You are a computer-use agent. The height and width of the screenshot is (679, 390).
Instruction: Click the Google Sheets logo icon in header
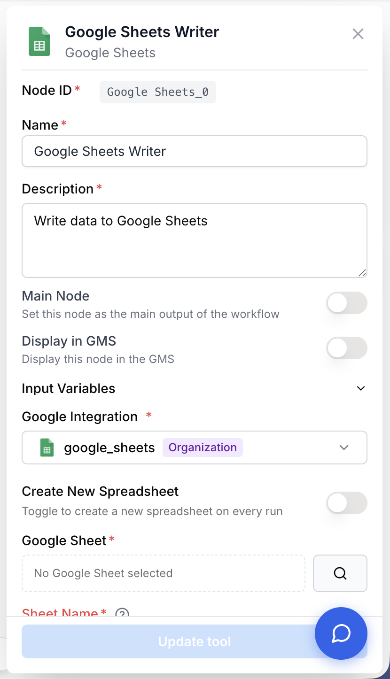tap(39, 42)
